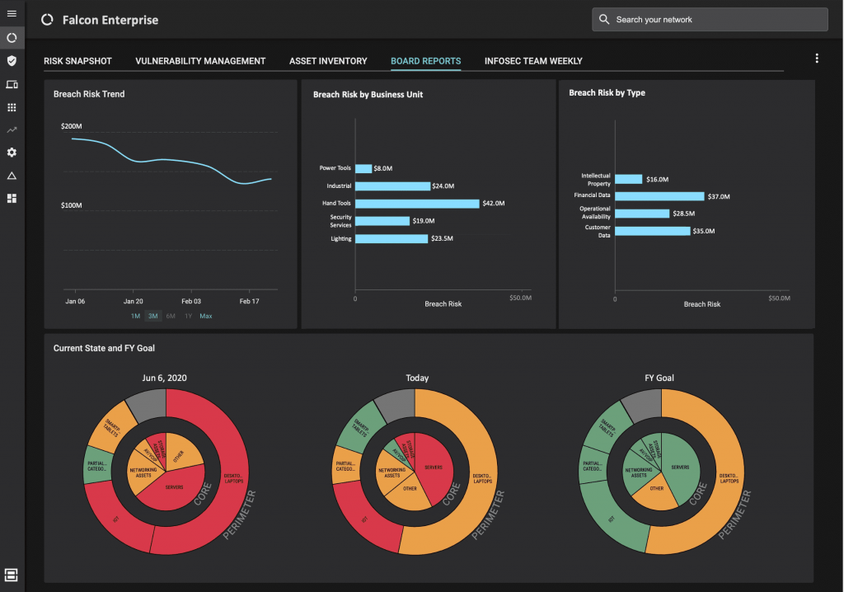
Task: Open the shield checkmark security icon
Action: (12, 61)
